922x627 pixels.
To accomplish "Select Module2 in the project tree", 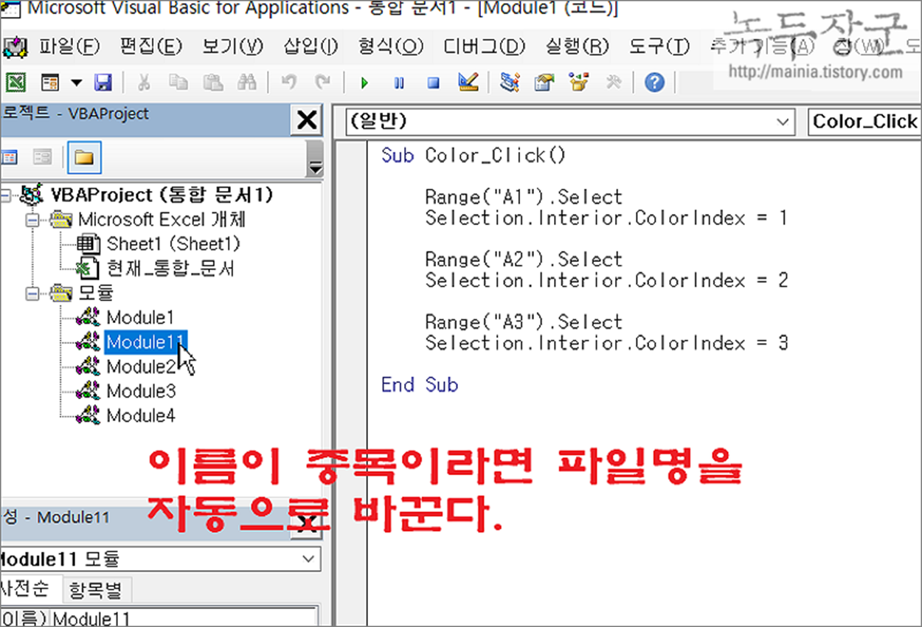I will tap(141, 366).
